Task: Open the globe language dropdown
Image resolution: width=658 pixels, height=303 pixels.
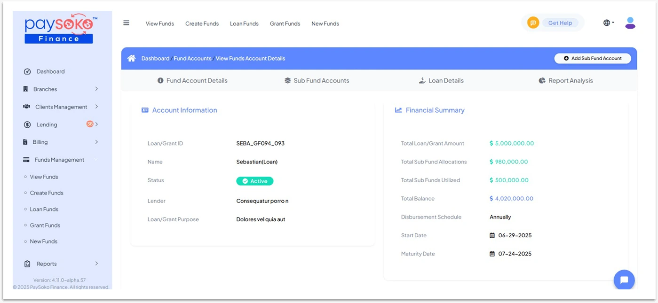Action: (609, 23)
